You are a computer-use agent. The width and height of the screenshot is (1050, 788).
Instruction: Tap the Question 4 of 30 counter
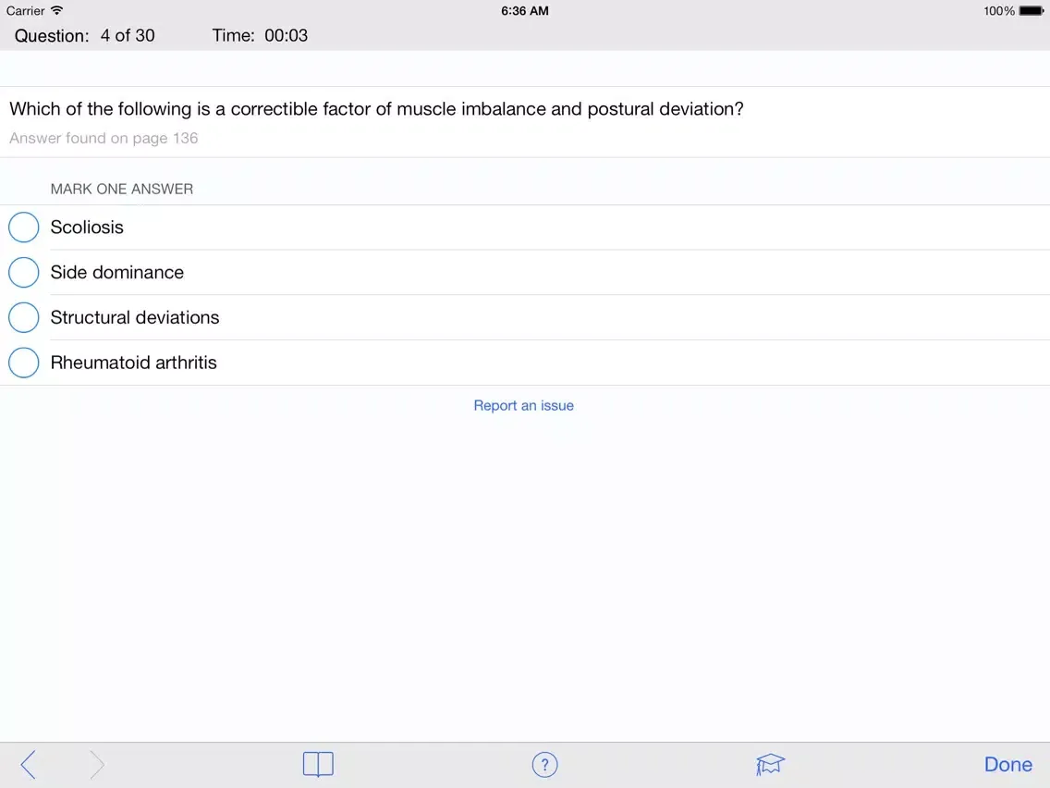(84, 35)
